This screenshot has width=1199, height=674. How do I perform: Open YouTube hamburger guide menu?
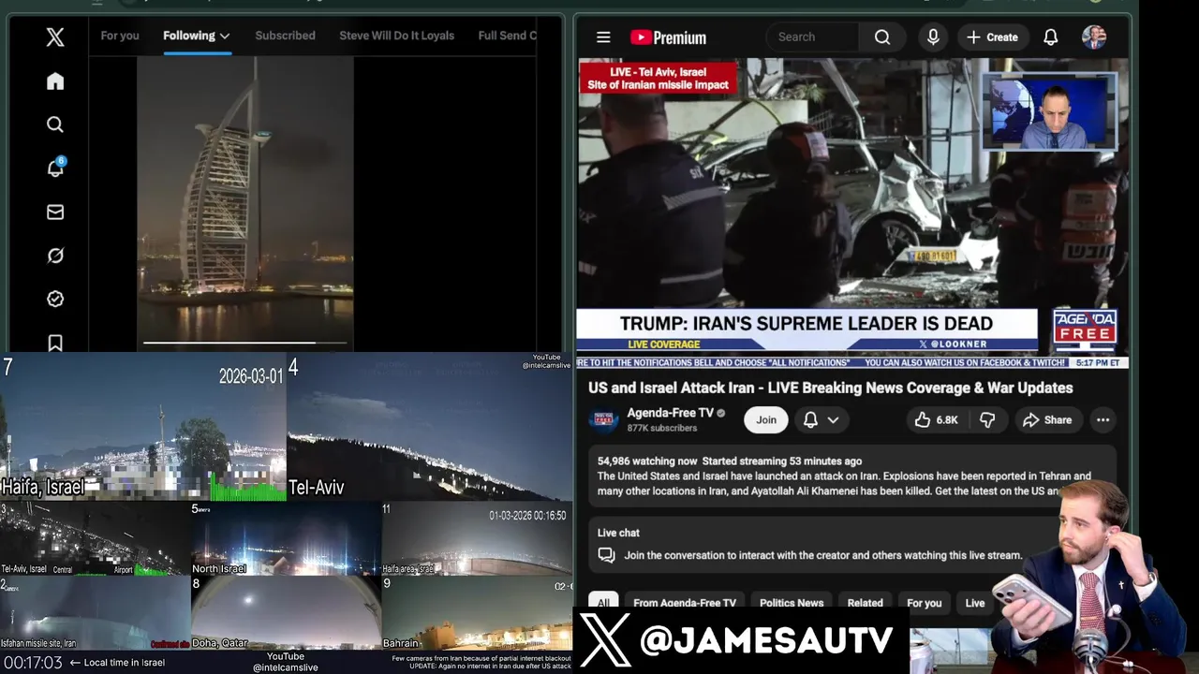tap(603, 37)
